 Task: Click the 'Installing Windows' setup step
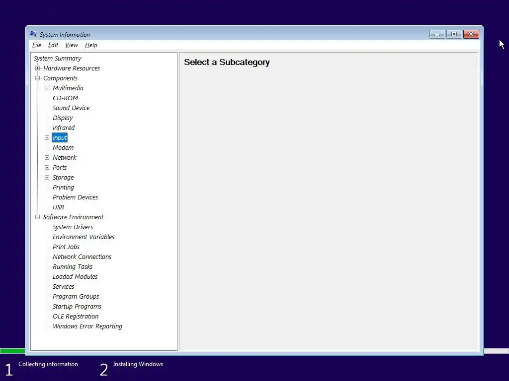[138, 364]
